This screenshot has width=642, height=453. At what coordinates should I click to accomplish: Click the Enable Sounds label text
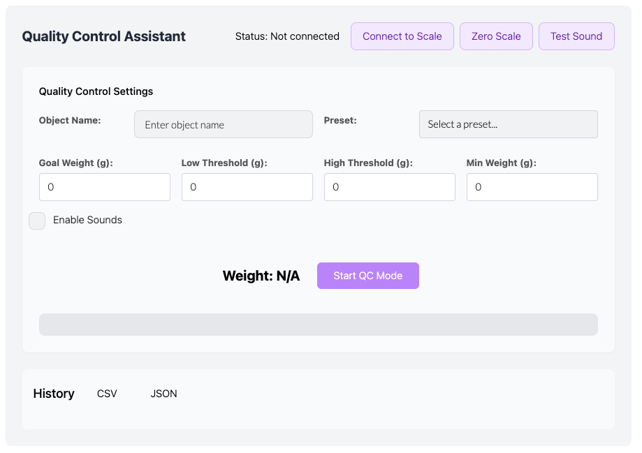pyautogui.click(x=87, y=220)
